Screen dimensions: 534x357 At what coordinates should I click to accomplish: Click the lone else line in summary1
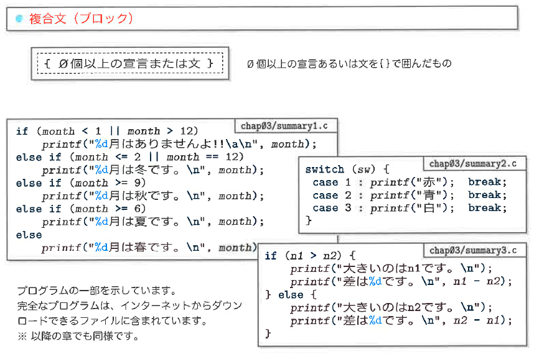[x=29, y=235]
